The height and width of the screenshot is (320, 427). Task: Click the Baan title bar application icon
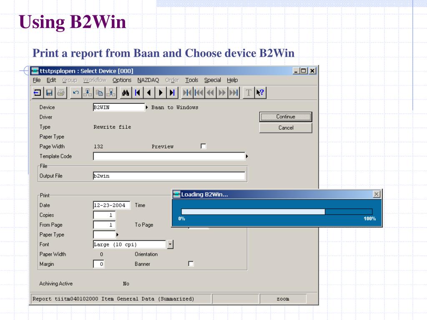coord(35,71)
